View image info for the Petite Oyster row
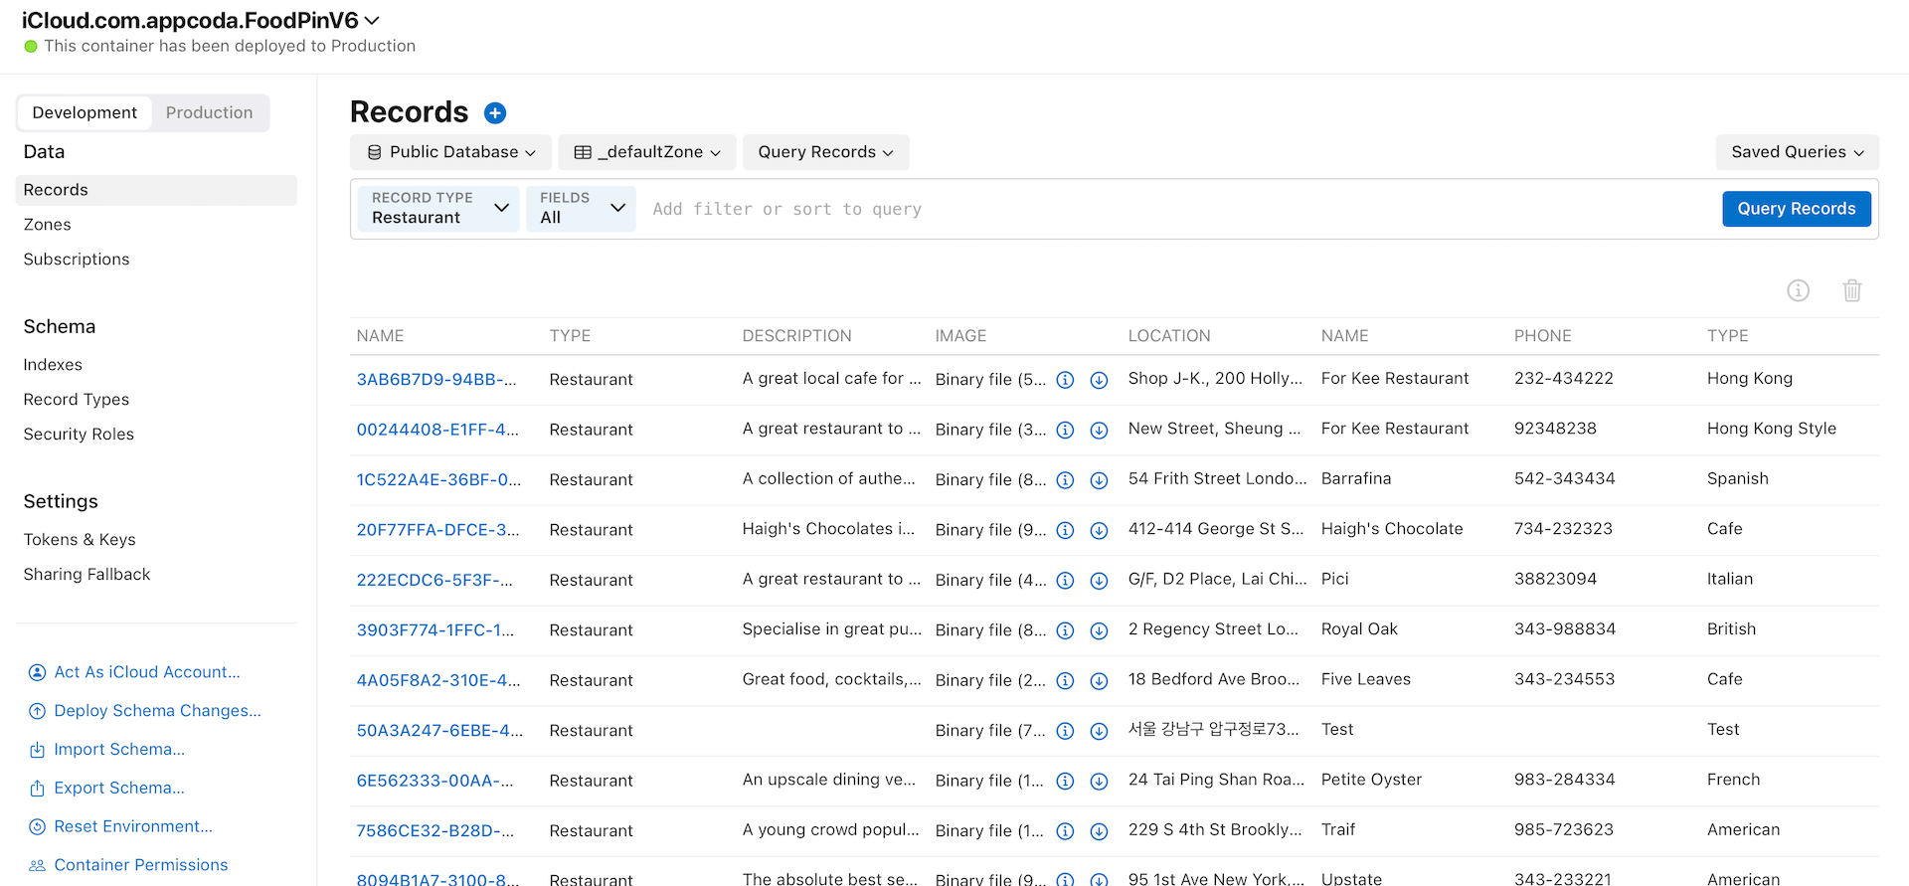Viewport: 1909px width, 886px height. click(1065, 782)
